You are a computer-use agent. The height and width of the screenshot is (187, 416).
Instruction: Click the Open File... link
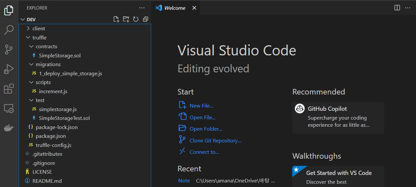pyautogui.click(x=202, y=117)
